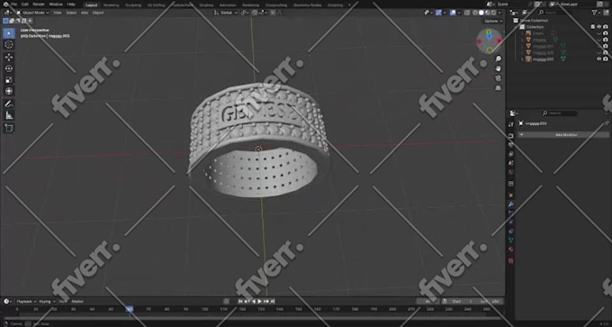Switch to the Shading workspace tab
This screenshot has height=327, width=612.
206,5
